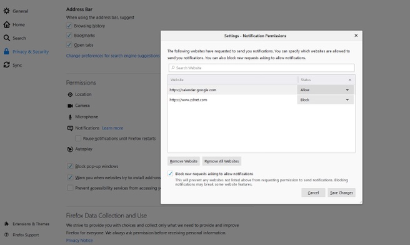410x245 pixels.
Task: Sort by the Status column header
Action: tap(326, 80)
